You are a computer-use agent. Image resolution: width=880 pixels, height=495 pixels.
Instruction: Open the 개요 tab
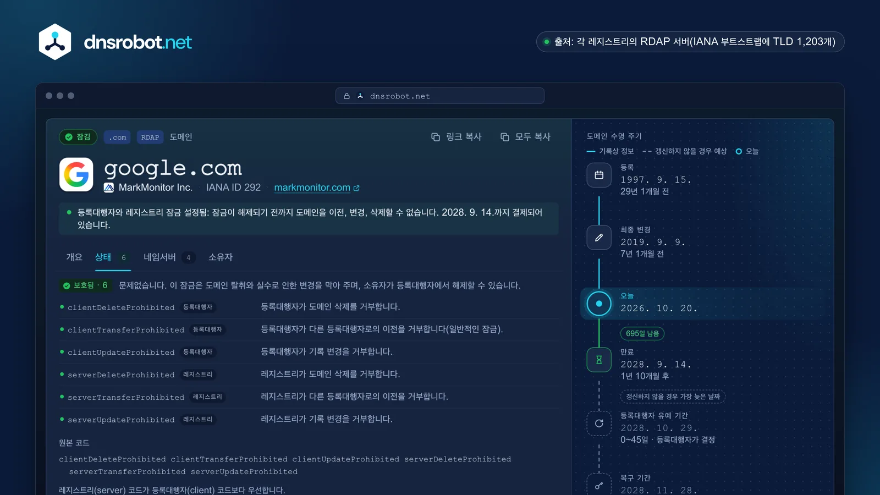coord(74,257)
